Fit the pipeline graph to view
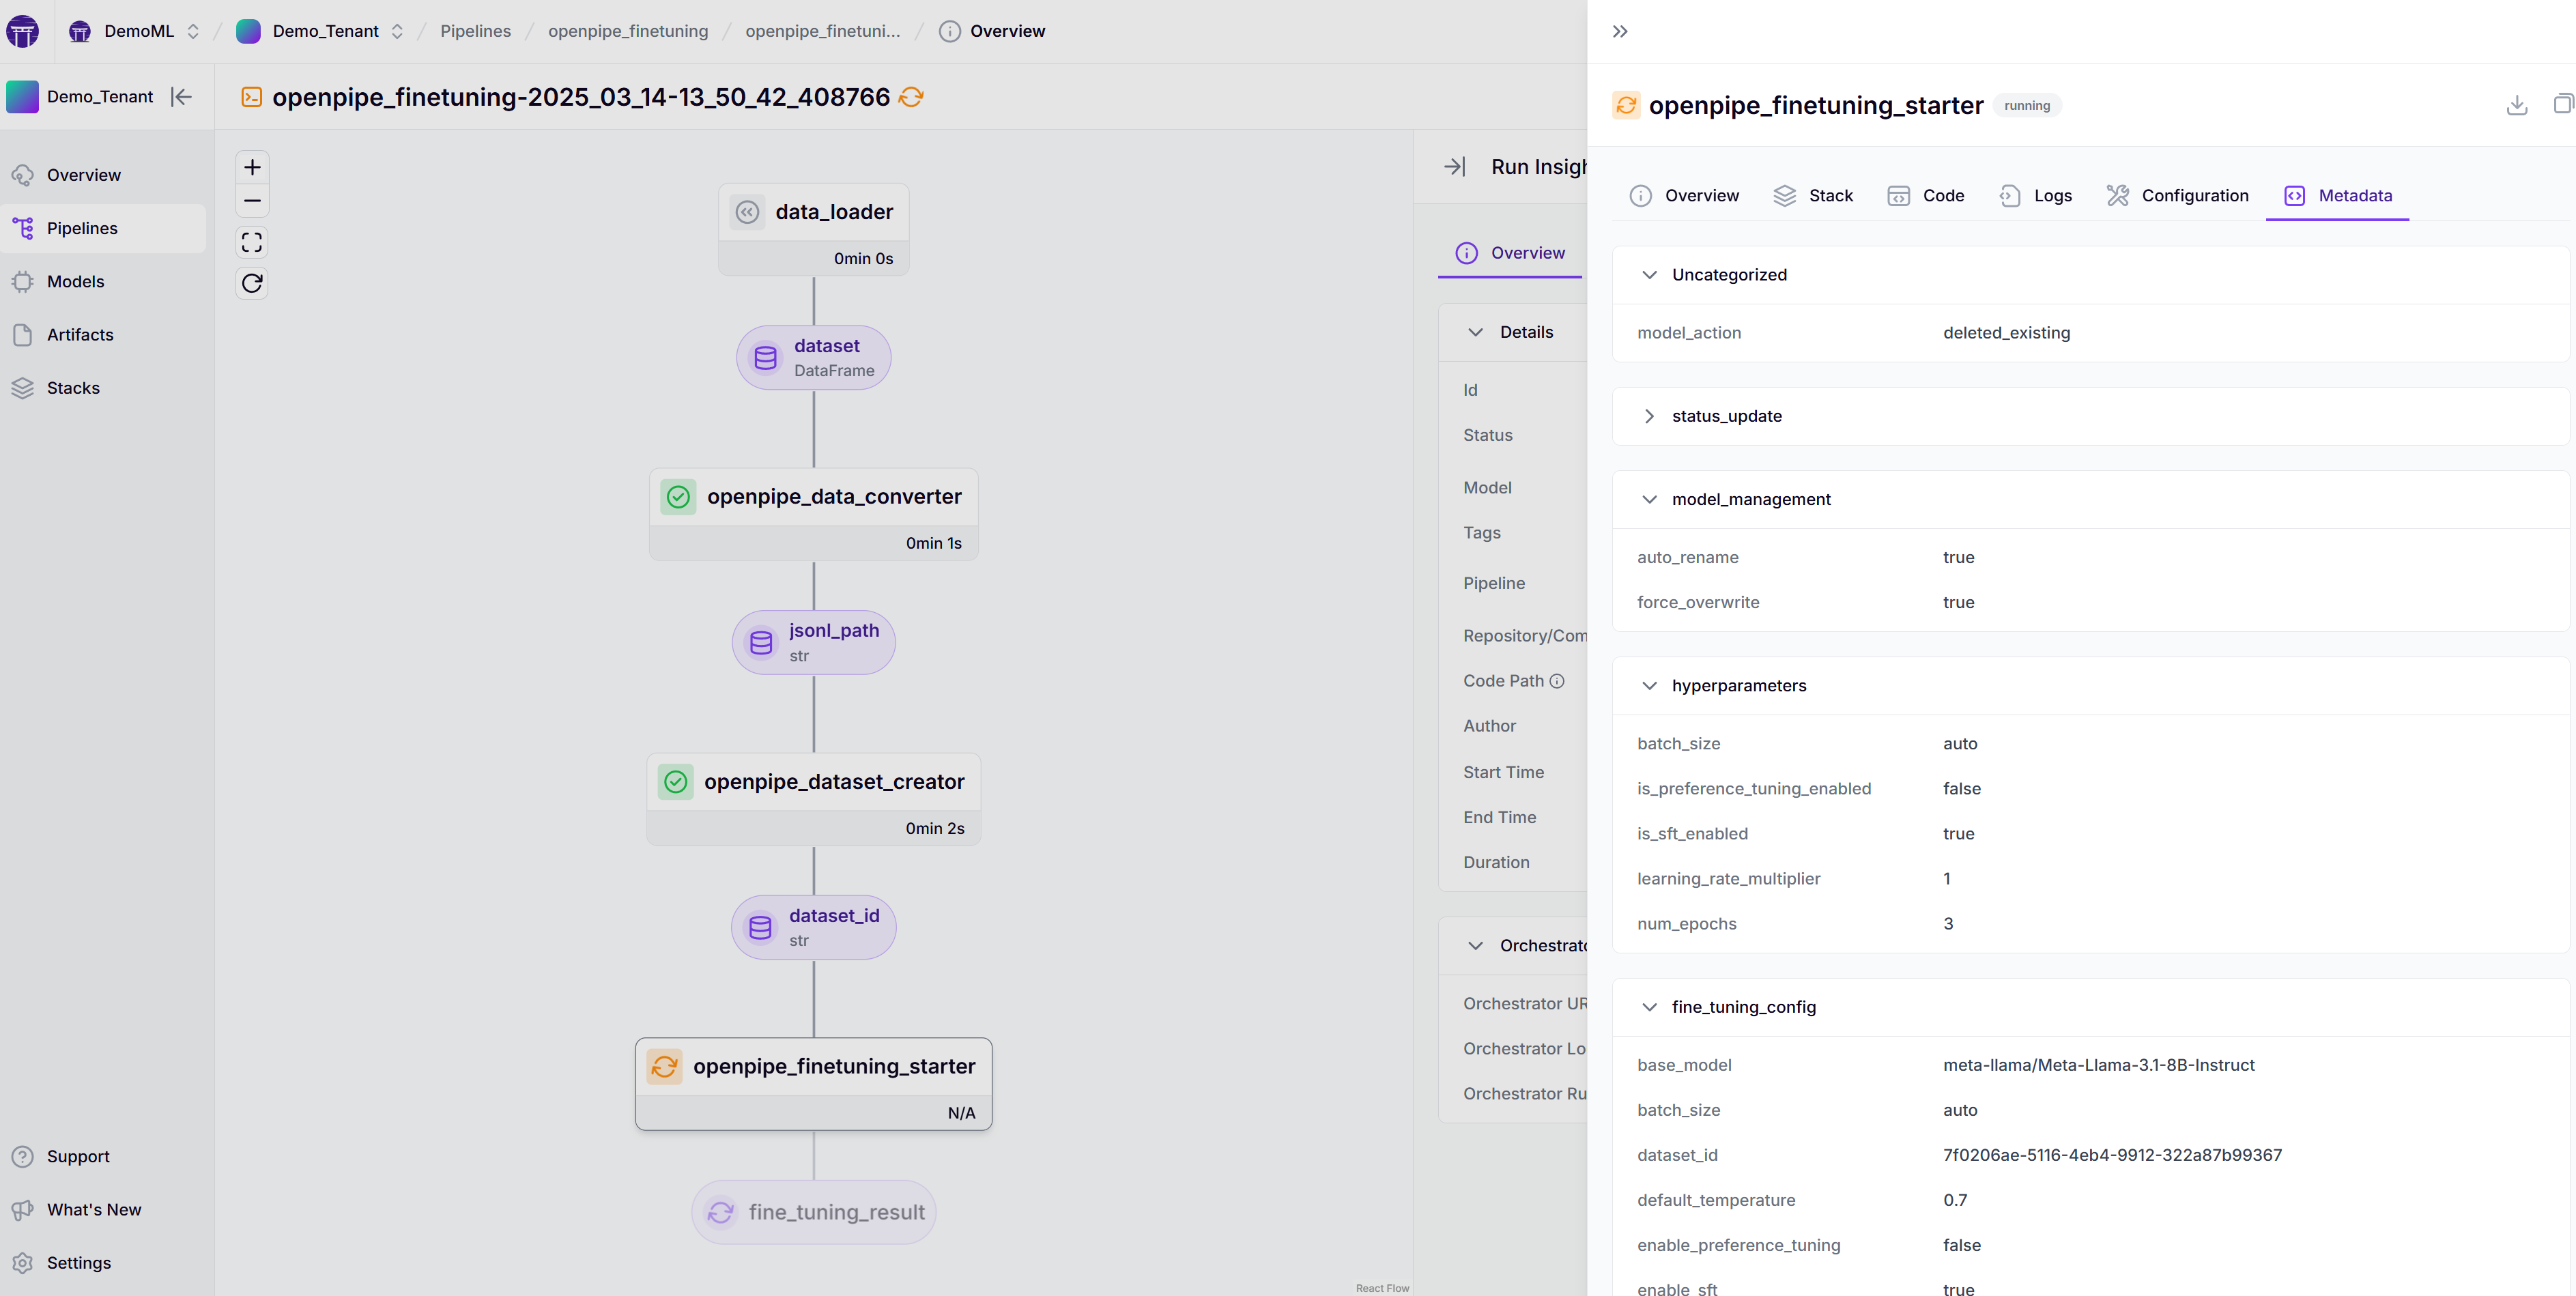The width and height of the screenshot is (2576, 1296). [252, 242]
